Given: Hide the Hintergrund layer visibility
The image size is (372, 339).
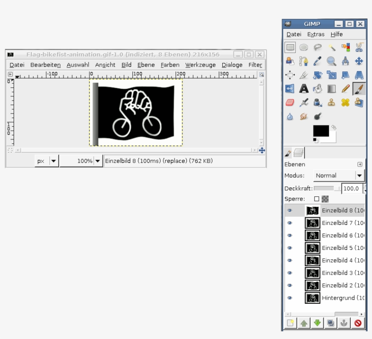Looking at the screenshot, I should click(x=290, y=297).
